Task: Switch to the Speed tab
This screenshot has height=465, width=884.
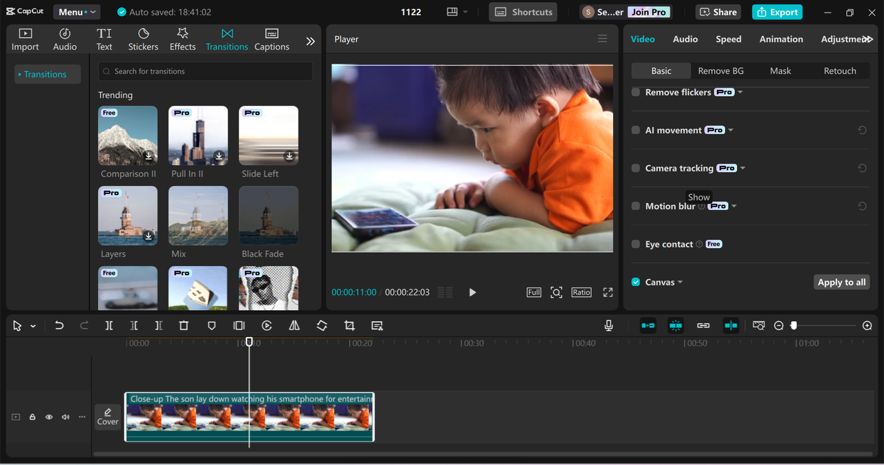Action: (x=728, y=39)
